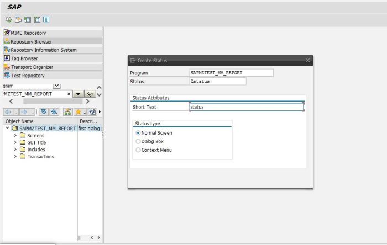The width and height of the screenshot is (387, 245).
Task: Select the Dialog Box status type
Action: coord(138,141)
